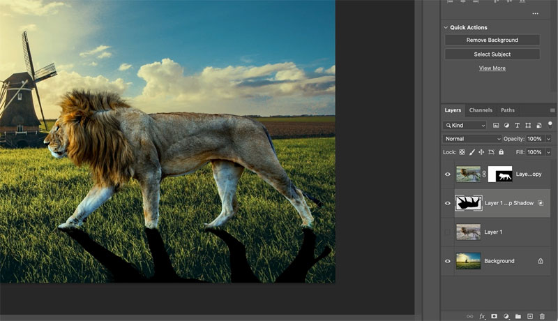Select the 'Laye...opy' layer name

click(529, 174)
